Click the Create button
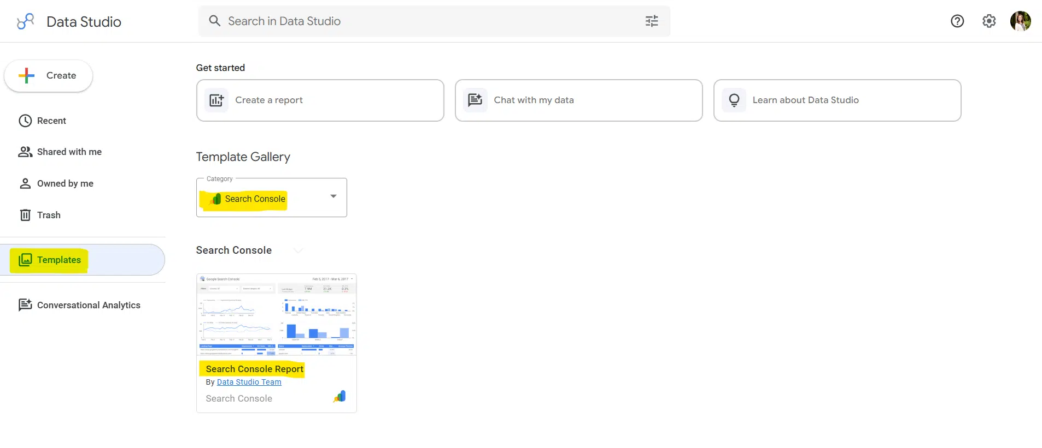The width and height of the screenshot is (1042, 448). (48, 76)
